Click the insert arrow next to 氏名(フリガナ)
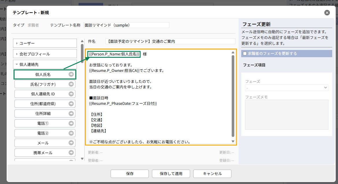This screenshot has width=338, height=184. (x=71, y=84)
